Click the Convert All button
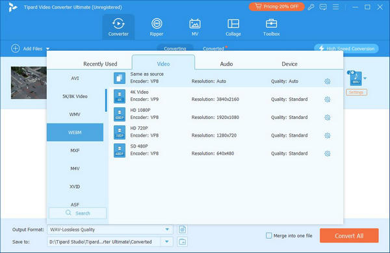 click(349, 235)
